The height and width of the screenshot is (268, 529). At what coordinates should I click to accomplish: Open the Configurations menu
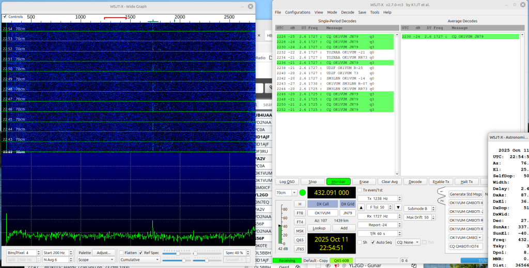(x=298, y=12)
